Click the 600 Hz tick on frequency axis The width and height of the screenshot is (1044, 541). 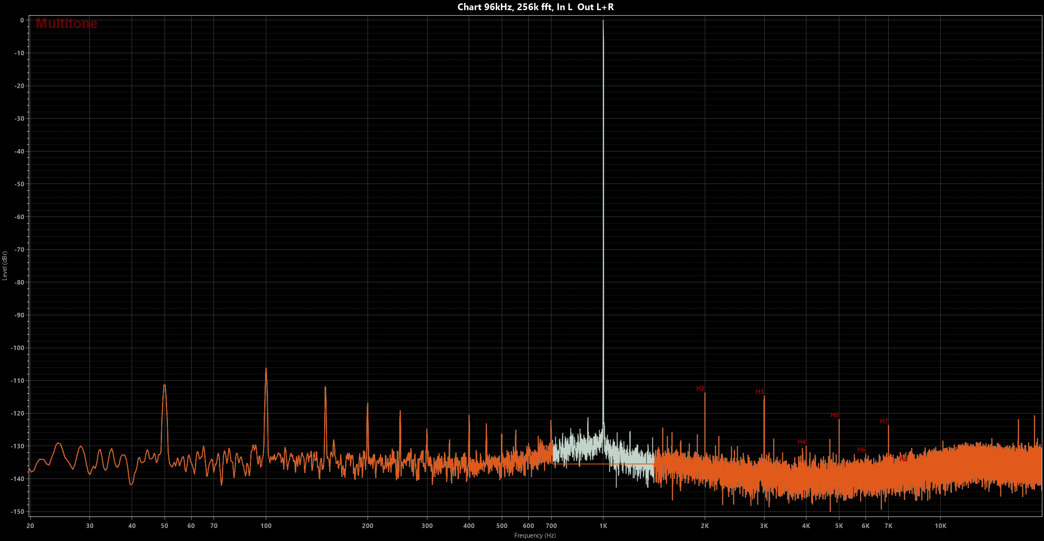click(528, 526)
